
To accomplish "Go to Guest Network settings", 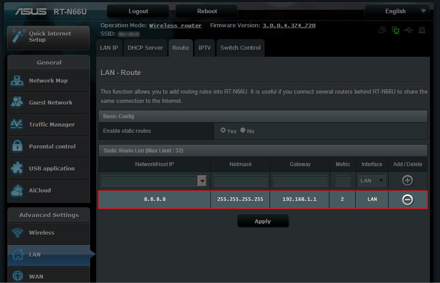I will [x=49, y=103].
